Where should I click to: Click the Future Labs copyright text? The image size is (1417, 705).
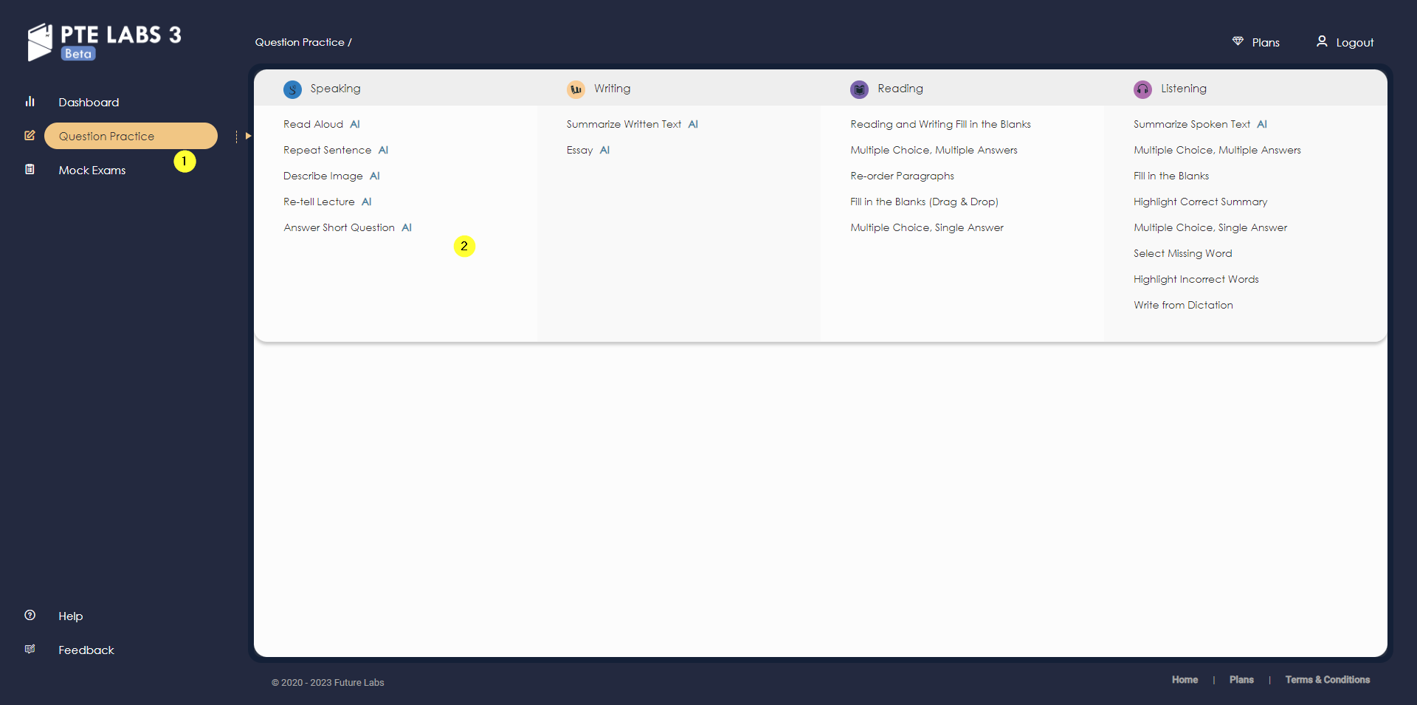pos(328,683)
